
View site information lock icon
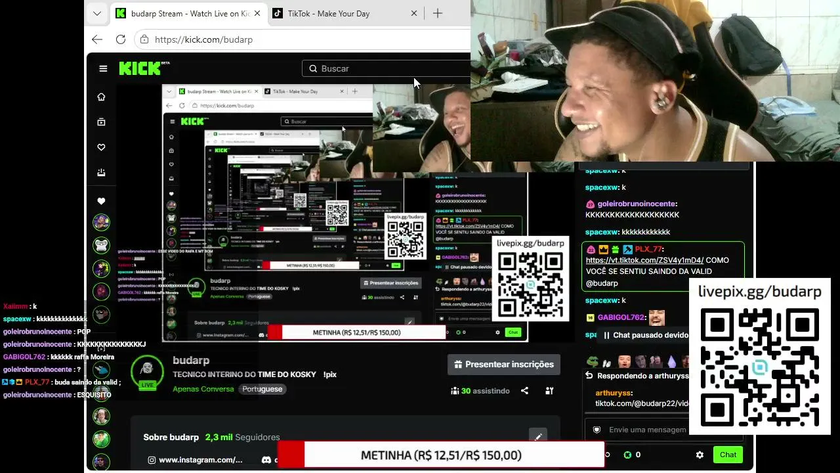[144, 39]
